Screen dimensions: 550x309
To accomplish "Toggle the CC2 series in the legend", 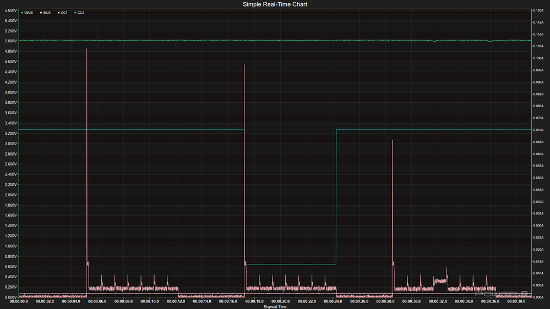I will pos(79,13).
